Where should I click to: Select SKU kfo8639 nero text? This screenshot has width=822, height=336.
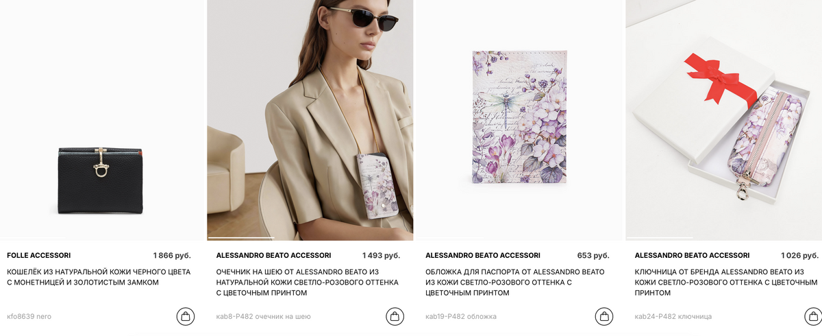coord(29,316)
